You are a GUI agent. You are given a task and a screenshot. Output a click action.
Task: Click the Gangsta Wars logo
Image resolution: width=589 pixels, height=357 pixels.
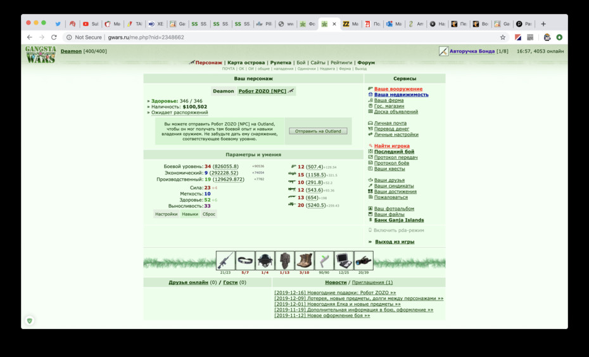[x=41, y=55]
